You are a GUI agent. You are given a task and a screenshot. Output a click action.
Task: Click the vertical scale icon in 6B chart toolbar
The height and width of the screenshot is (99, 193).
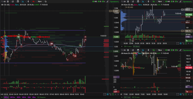click(x=28, y=2)
